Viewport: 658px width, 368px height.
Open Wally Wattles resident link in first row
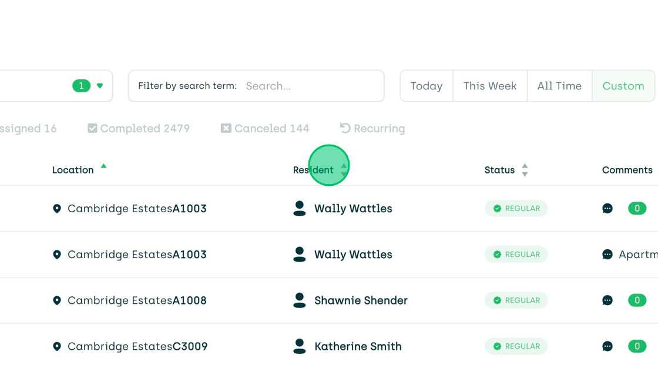(x=353, y=209)
